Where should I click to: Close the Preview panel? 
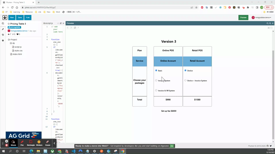pyautogui.click(x=273, y=23)
